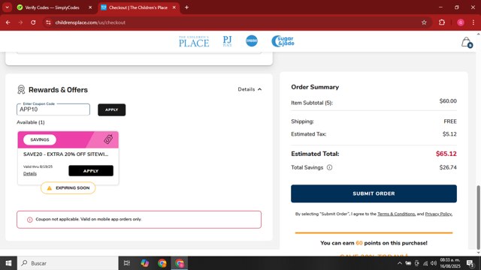Open SAVE20 coupon Details link

coord(30,173)
